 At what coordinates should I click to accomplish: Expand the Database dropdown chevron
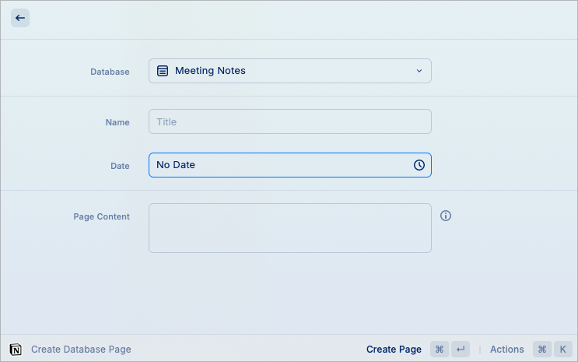[419, 71]
